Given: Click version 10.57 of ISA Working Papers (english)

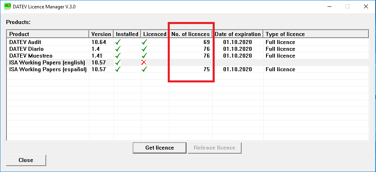Looking at the screenshot, I should point(98,62).
